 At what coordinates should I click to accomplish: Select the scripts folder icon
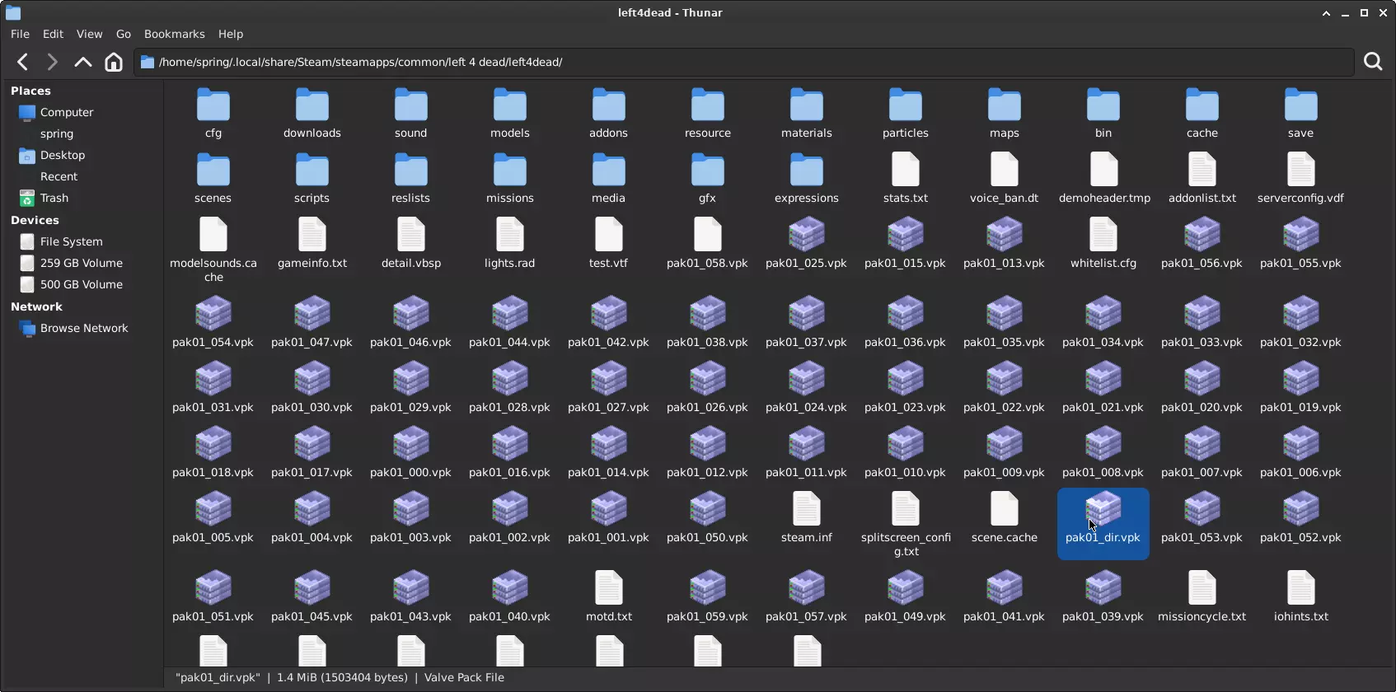[312, 171]
